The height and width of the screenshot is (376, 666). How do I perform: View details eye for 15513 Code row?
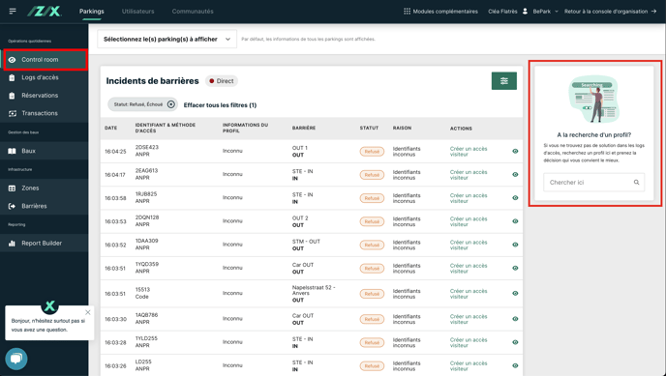[x=515, y=293]
